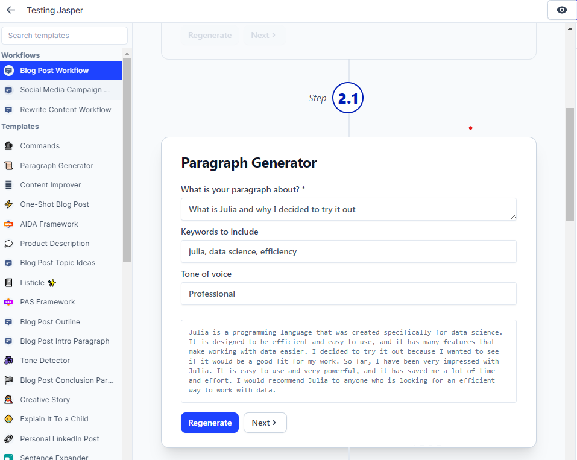Click the Blog Post Workflow icon

point(8,71)
